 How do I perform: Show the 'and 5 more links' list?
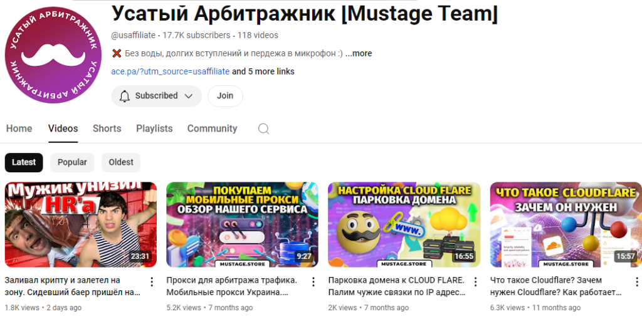pyautogui.click(x=263, y=71)
